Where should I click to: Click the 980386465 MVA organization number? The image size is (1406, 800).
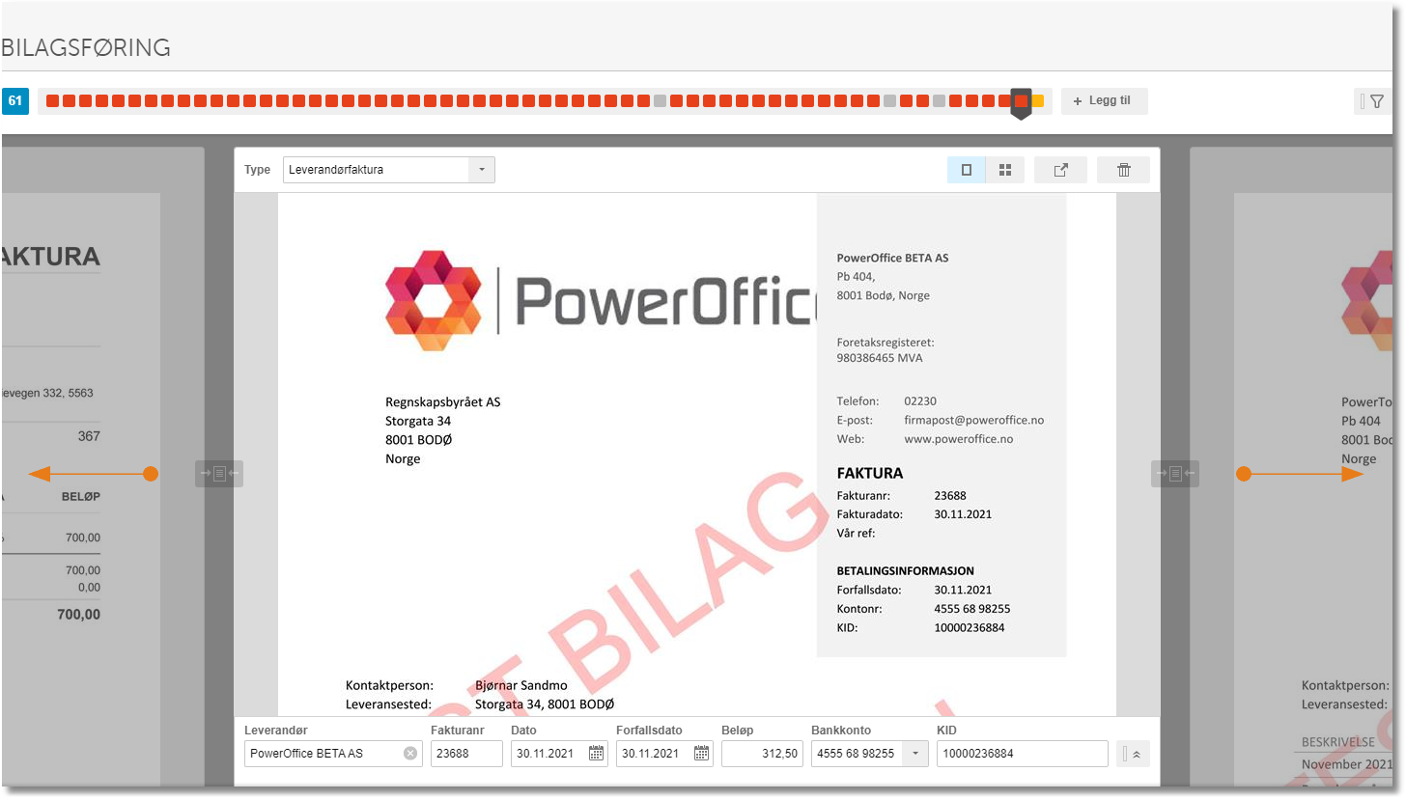pyautogui.click(x=880, y=358)
